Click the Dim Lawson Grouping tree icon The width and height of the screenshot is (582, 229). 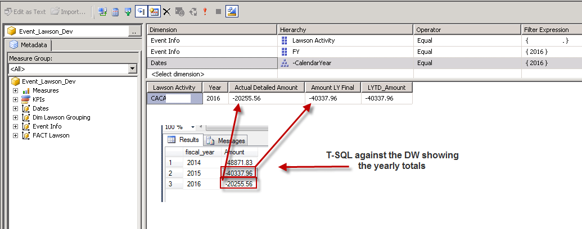25,117
